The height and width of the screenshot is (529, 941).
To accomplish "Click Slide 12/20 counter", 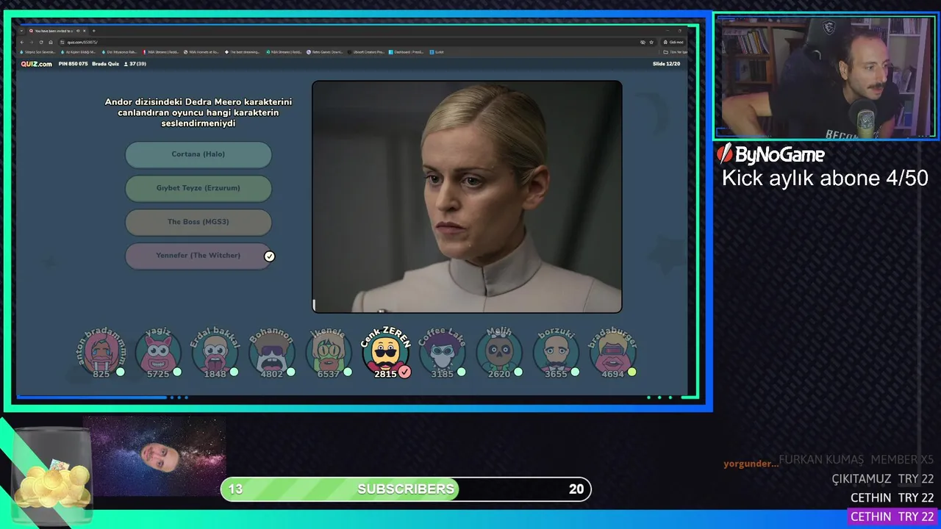I will (667, 64).
